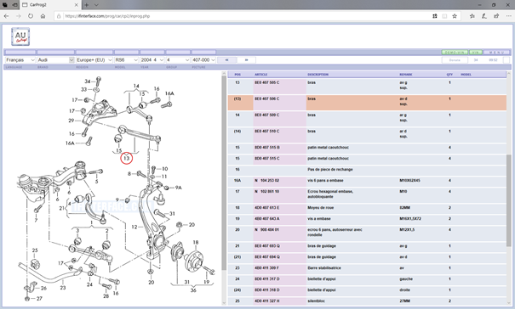Click diagram callout number 25

coord(35,250)
